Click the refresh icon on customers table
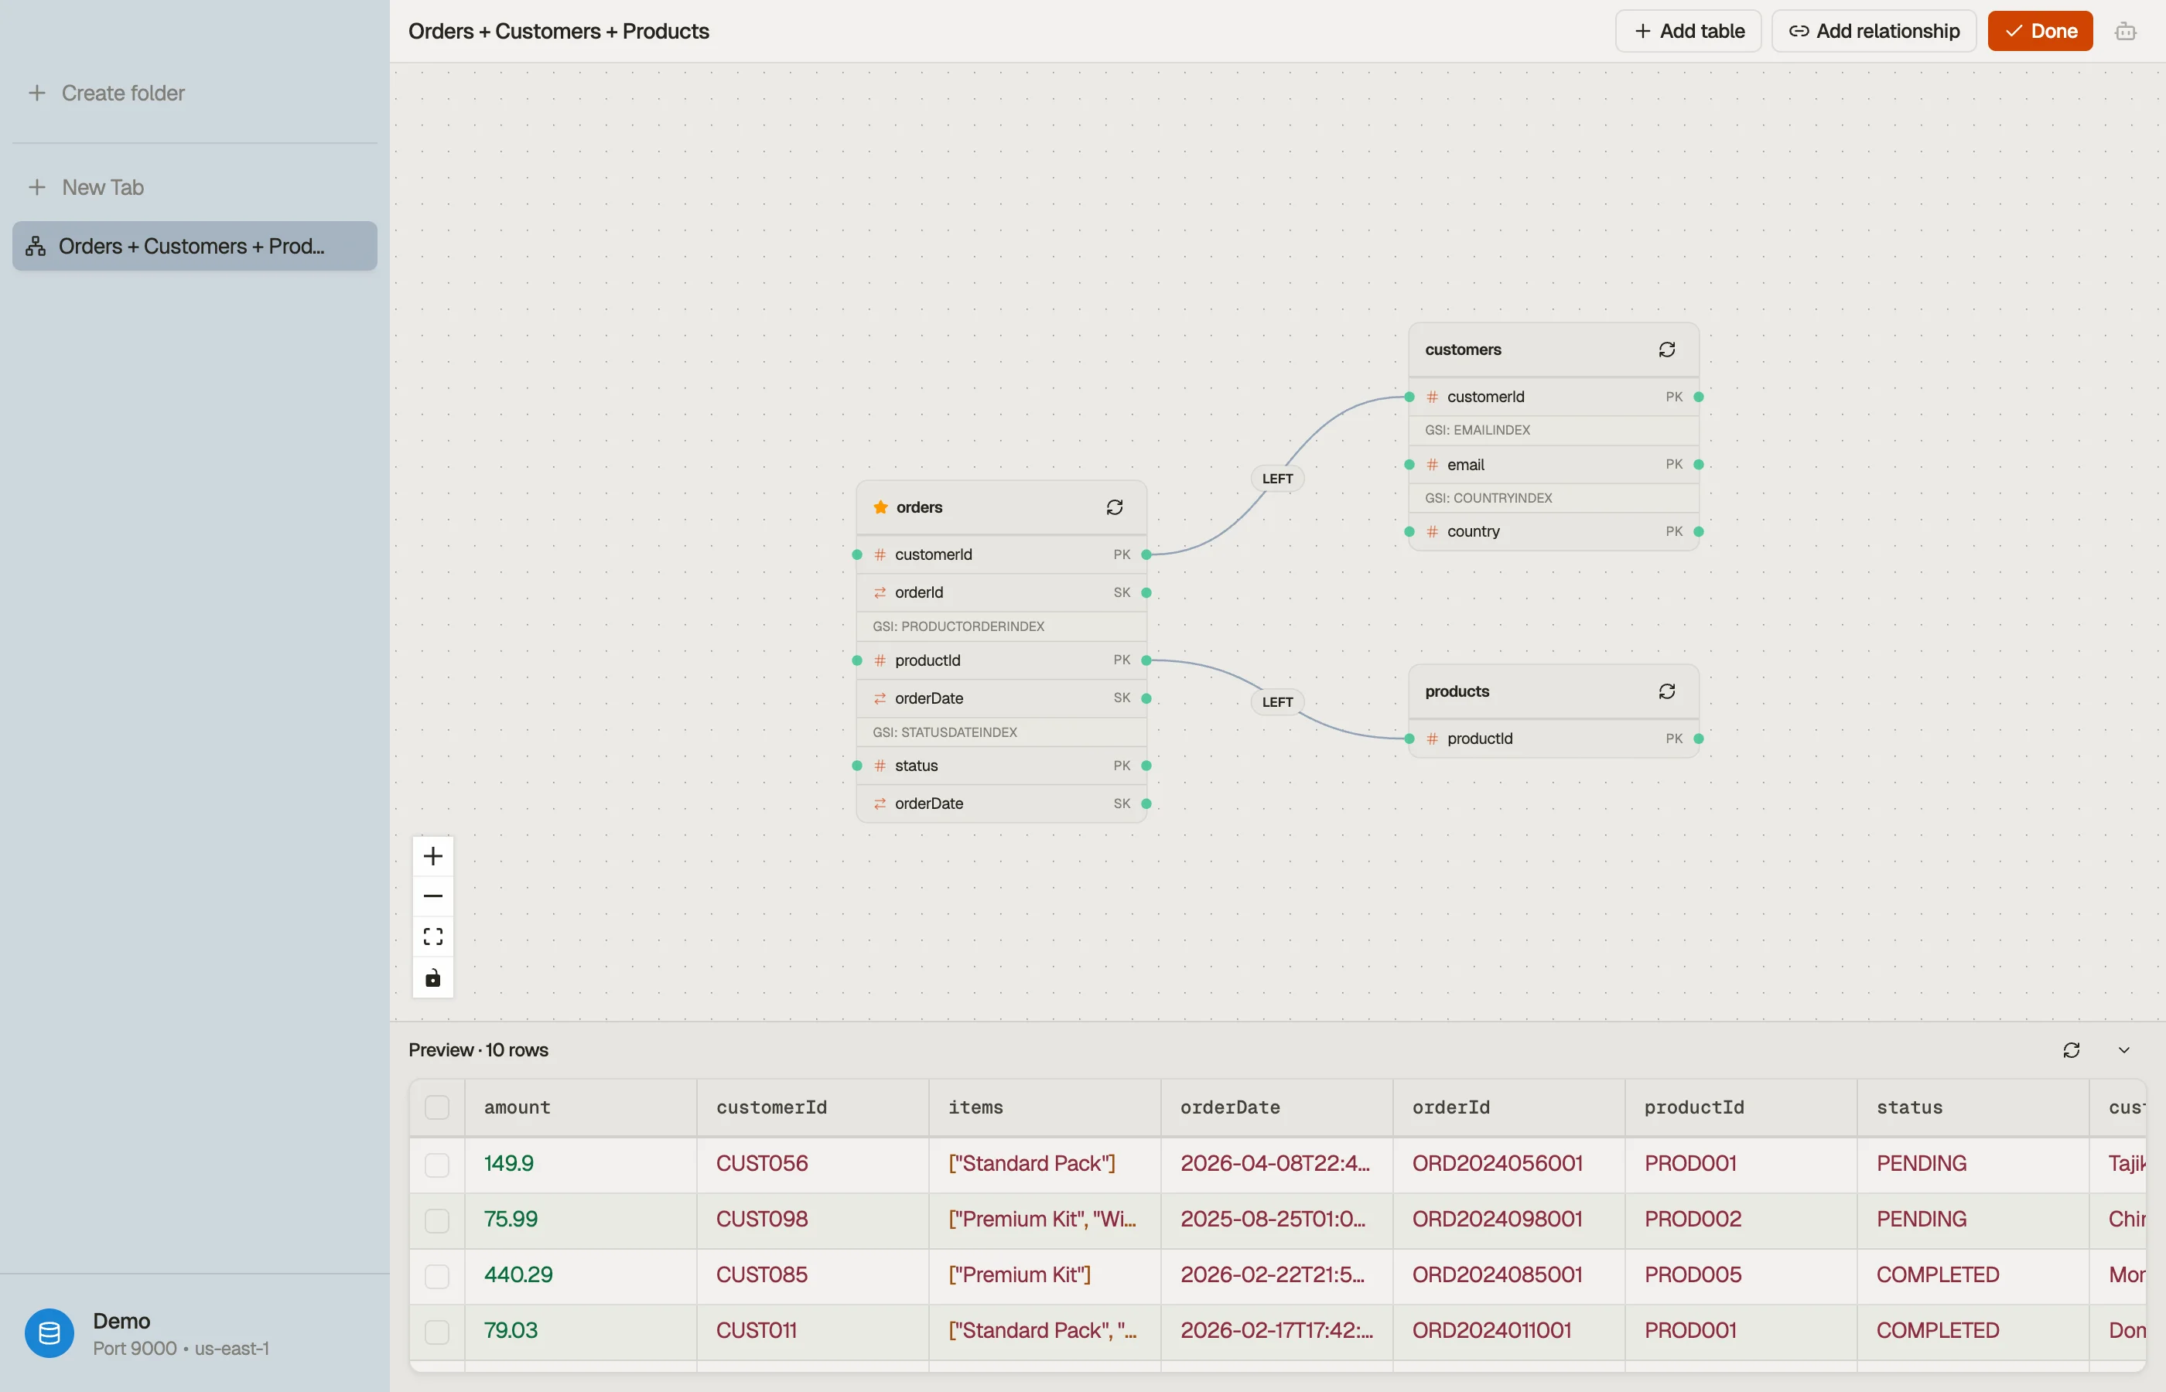Viewport: 2166px width, 1392px height. 1667,350
